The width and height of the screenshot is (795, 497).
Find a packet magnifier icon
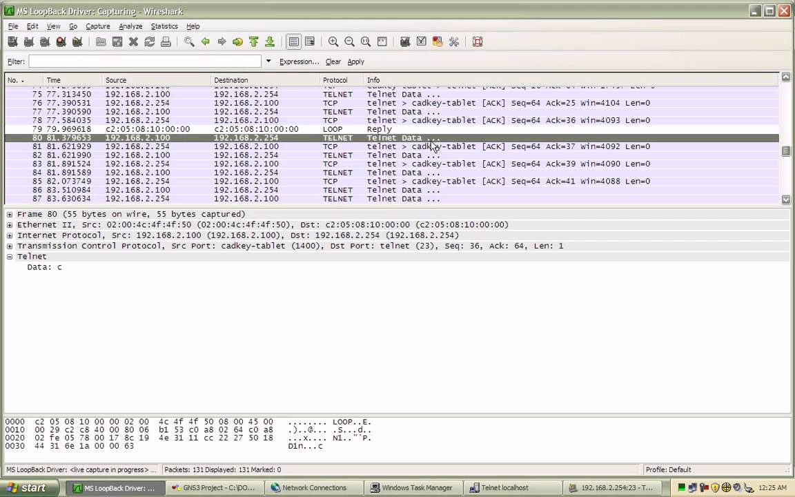pyautogui.click(x=189, y=42)
